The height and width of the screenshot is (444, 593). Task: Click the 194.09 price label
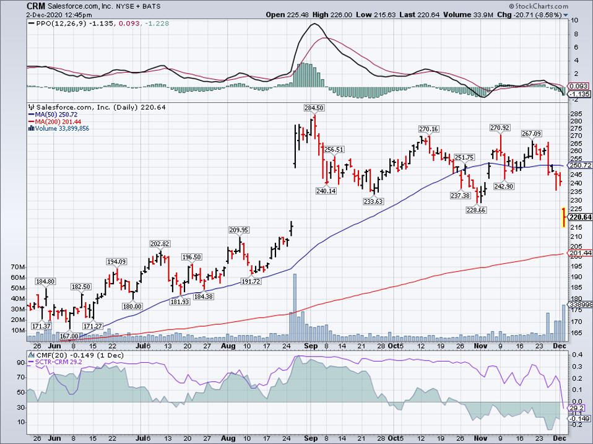pos(116,262)
